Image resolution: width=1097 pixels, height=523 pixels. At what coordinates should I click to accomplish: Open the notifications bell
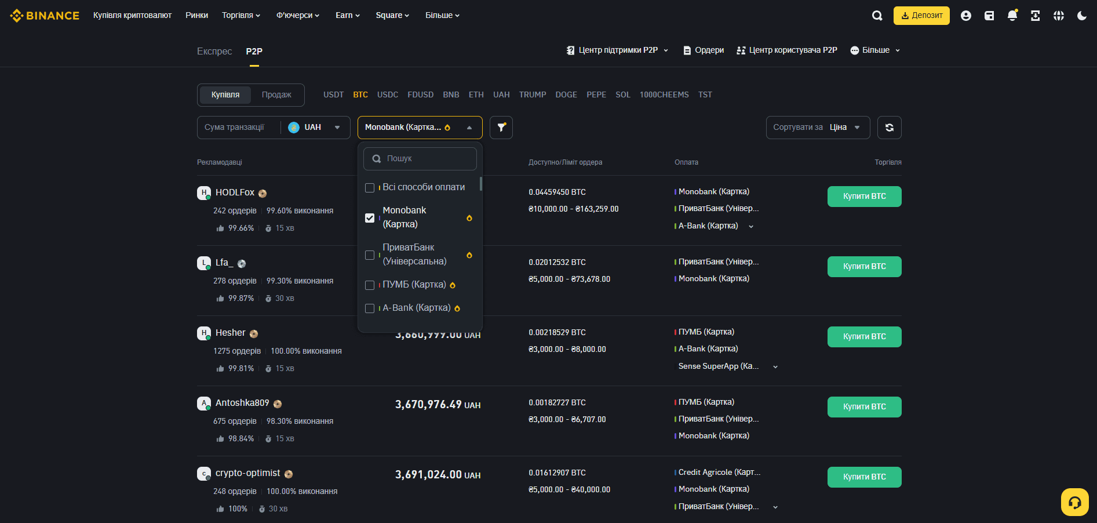click(1012, 16)
